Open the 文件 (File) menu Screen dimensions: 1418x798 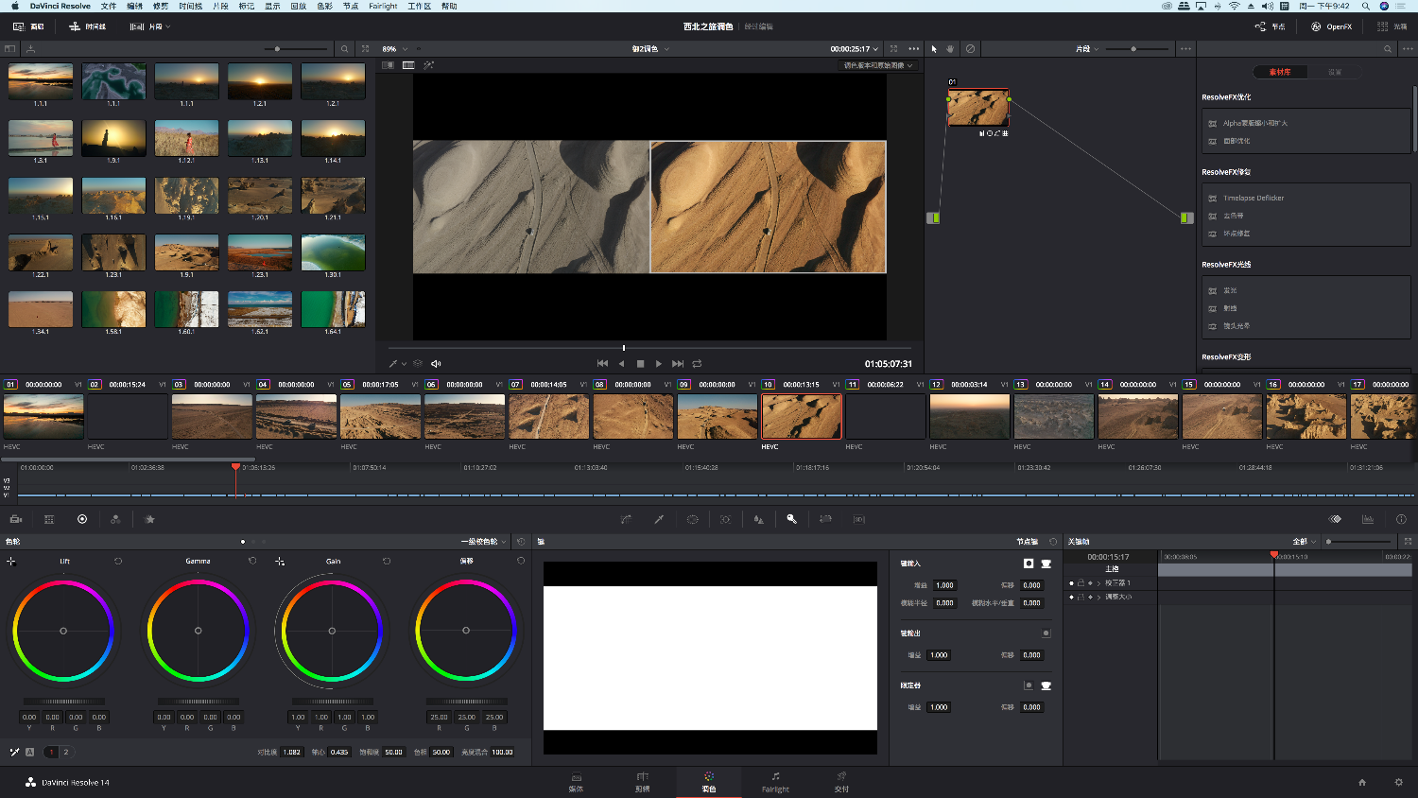click(x=109, y=6)
